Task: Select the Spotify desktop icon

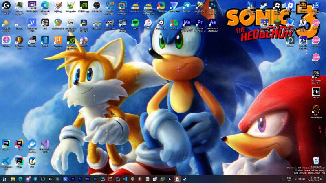Action: [x=135, y=23]
